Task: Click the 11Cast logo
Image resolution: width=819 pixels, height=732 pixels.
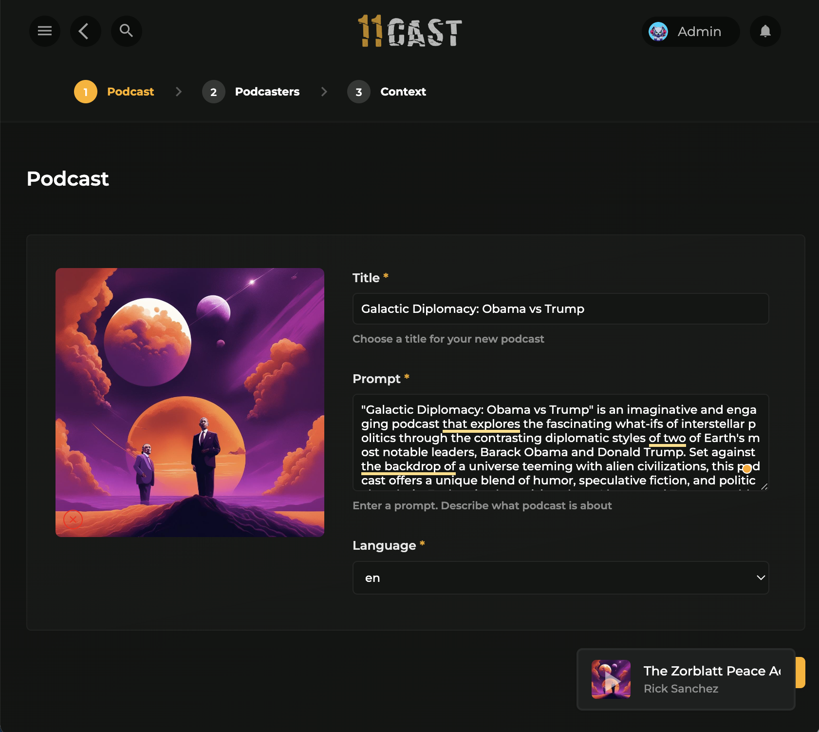Action: click(x=409, y=31)
